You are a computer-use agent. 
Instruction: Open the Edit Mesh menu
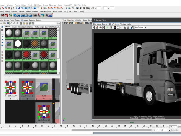(38, 5)
